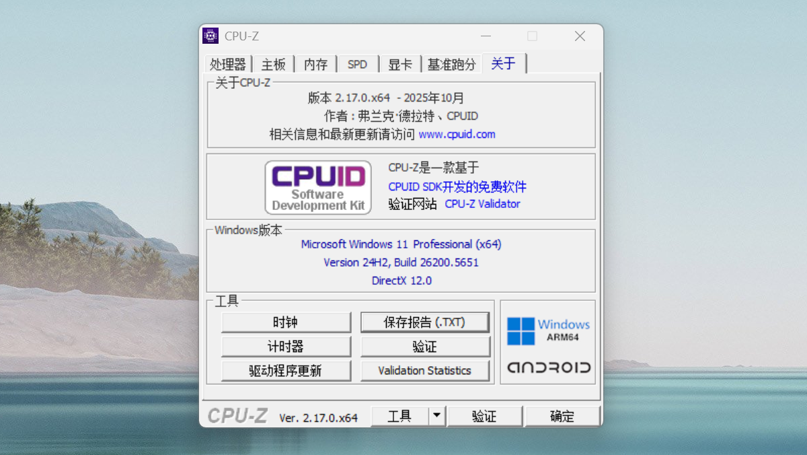Open the 主板 tab
This screenshot has width=807, height=455.
[x=274, y=65]
